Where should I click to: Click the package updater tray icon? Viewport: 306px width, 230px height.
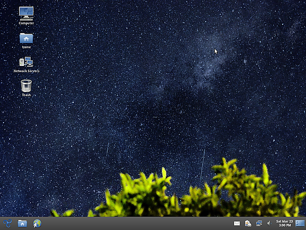click(248, 223)
